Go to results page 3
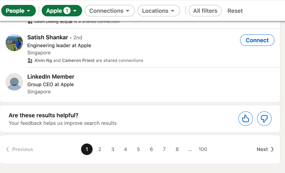Screen dimensions: 285x173 (113, 149)
